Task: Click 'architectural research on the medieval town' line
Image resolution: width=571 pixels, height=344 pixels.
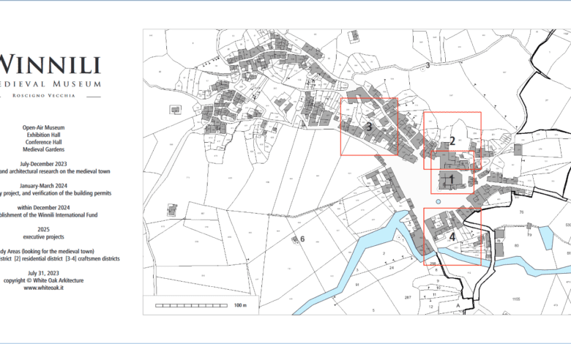Action: [x=55, y=171]
